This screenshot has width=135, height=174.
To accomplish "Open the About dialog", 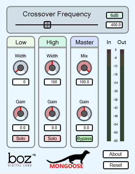I will [116, 154].
